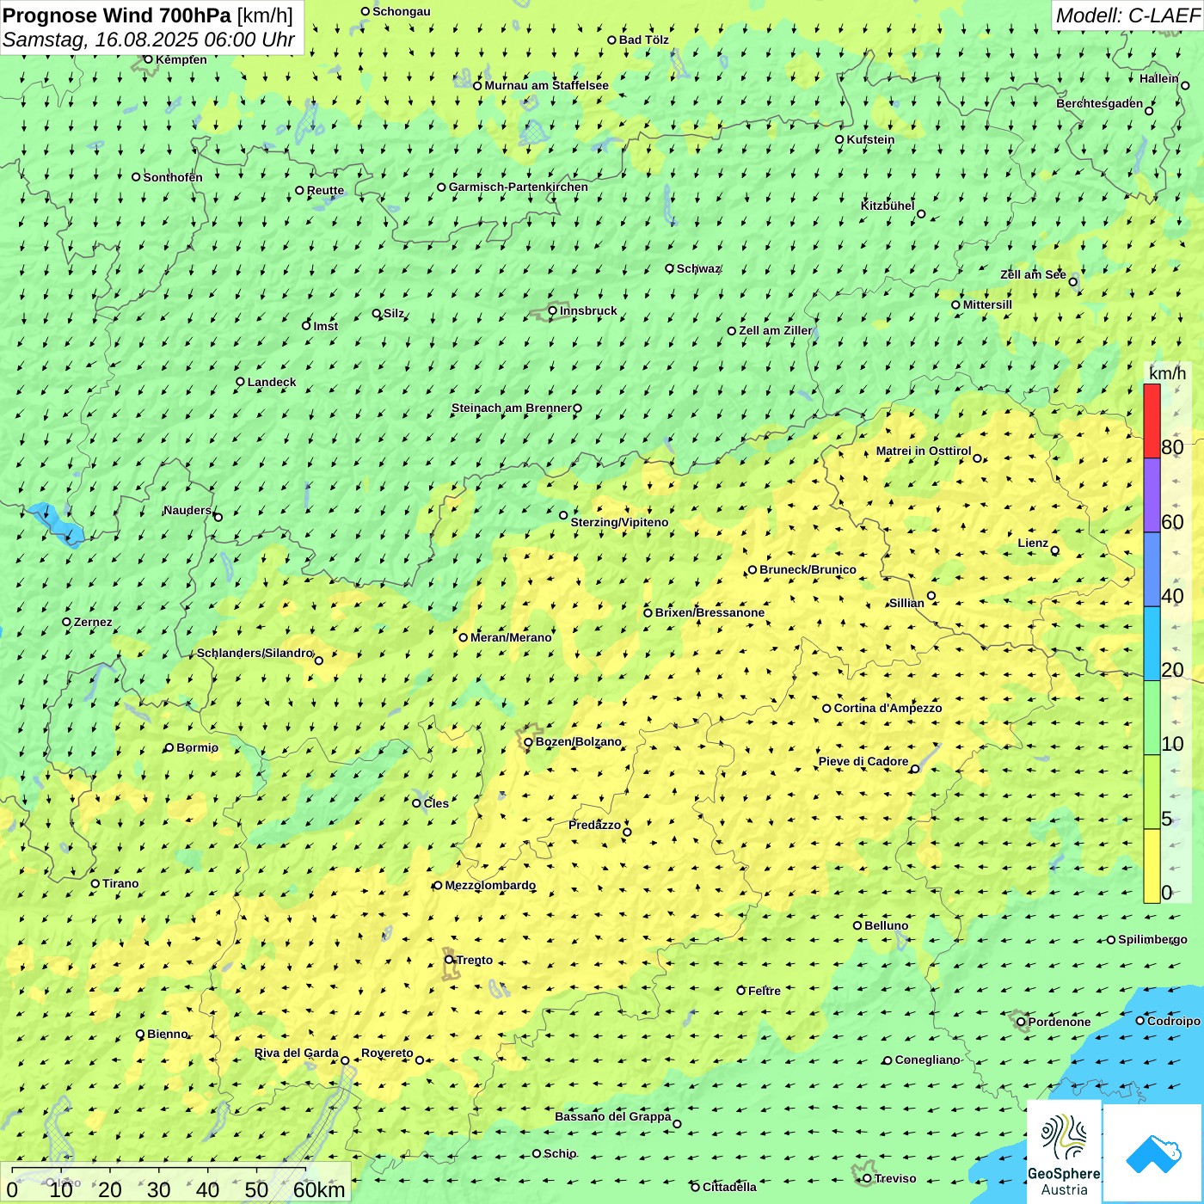Click the Murnau am Staffelsee label
Image resolution: width=1204 pixels, height=1204 pixels.
[x=546, y=85]
